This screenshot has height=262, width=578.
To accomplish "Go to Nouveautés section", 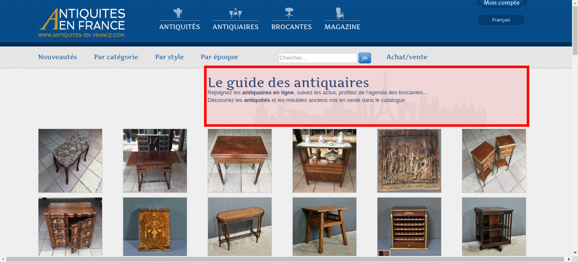I will [x=58, y=57].
